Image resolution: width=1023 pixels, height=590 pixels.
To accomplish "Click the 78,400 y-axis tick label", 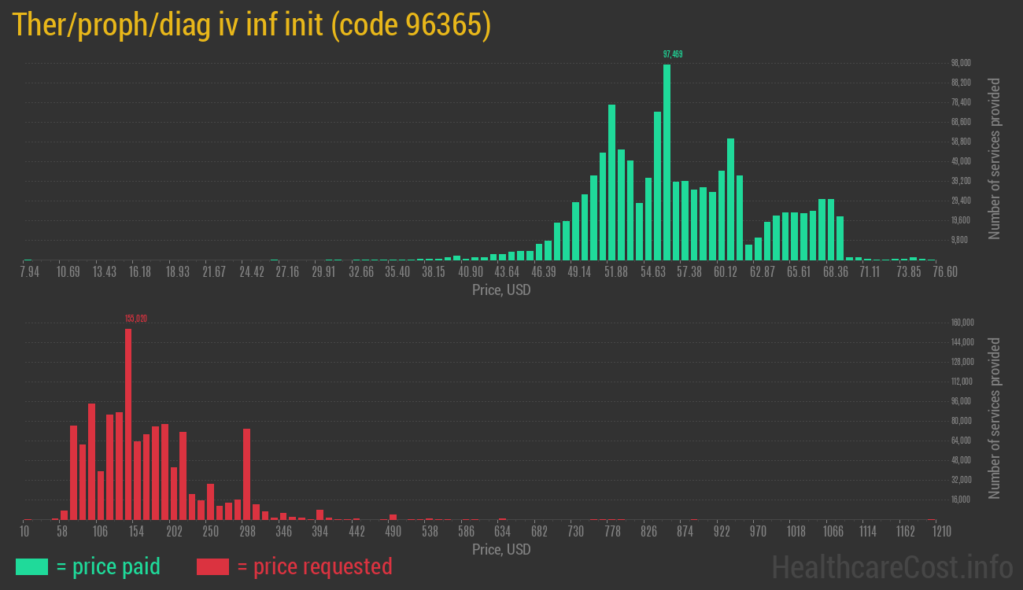I will click(x=961, y=102).
